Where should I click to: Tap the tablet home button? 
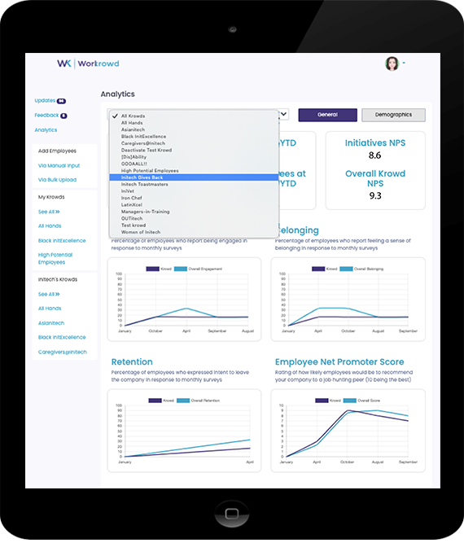pyautogui.click(x=232, y=513)
